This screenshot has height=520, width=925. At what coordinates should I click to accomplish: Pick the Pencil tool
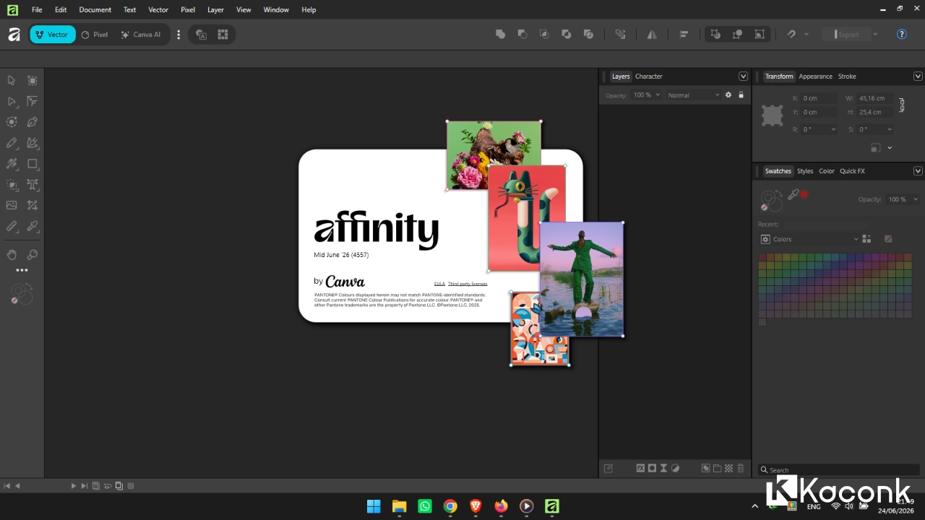12,143
